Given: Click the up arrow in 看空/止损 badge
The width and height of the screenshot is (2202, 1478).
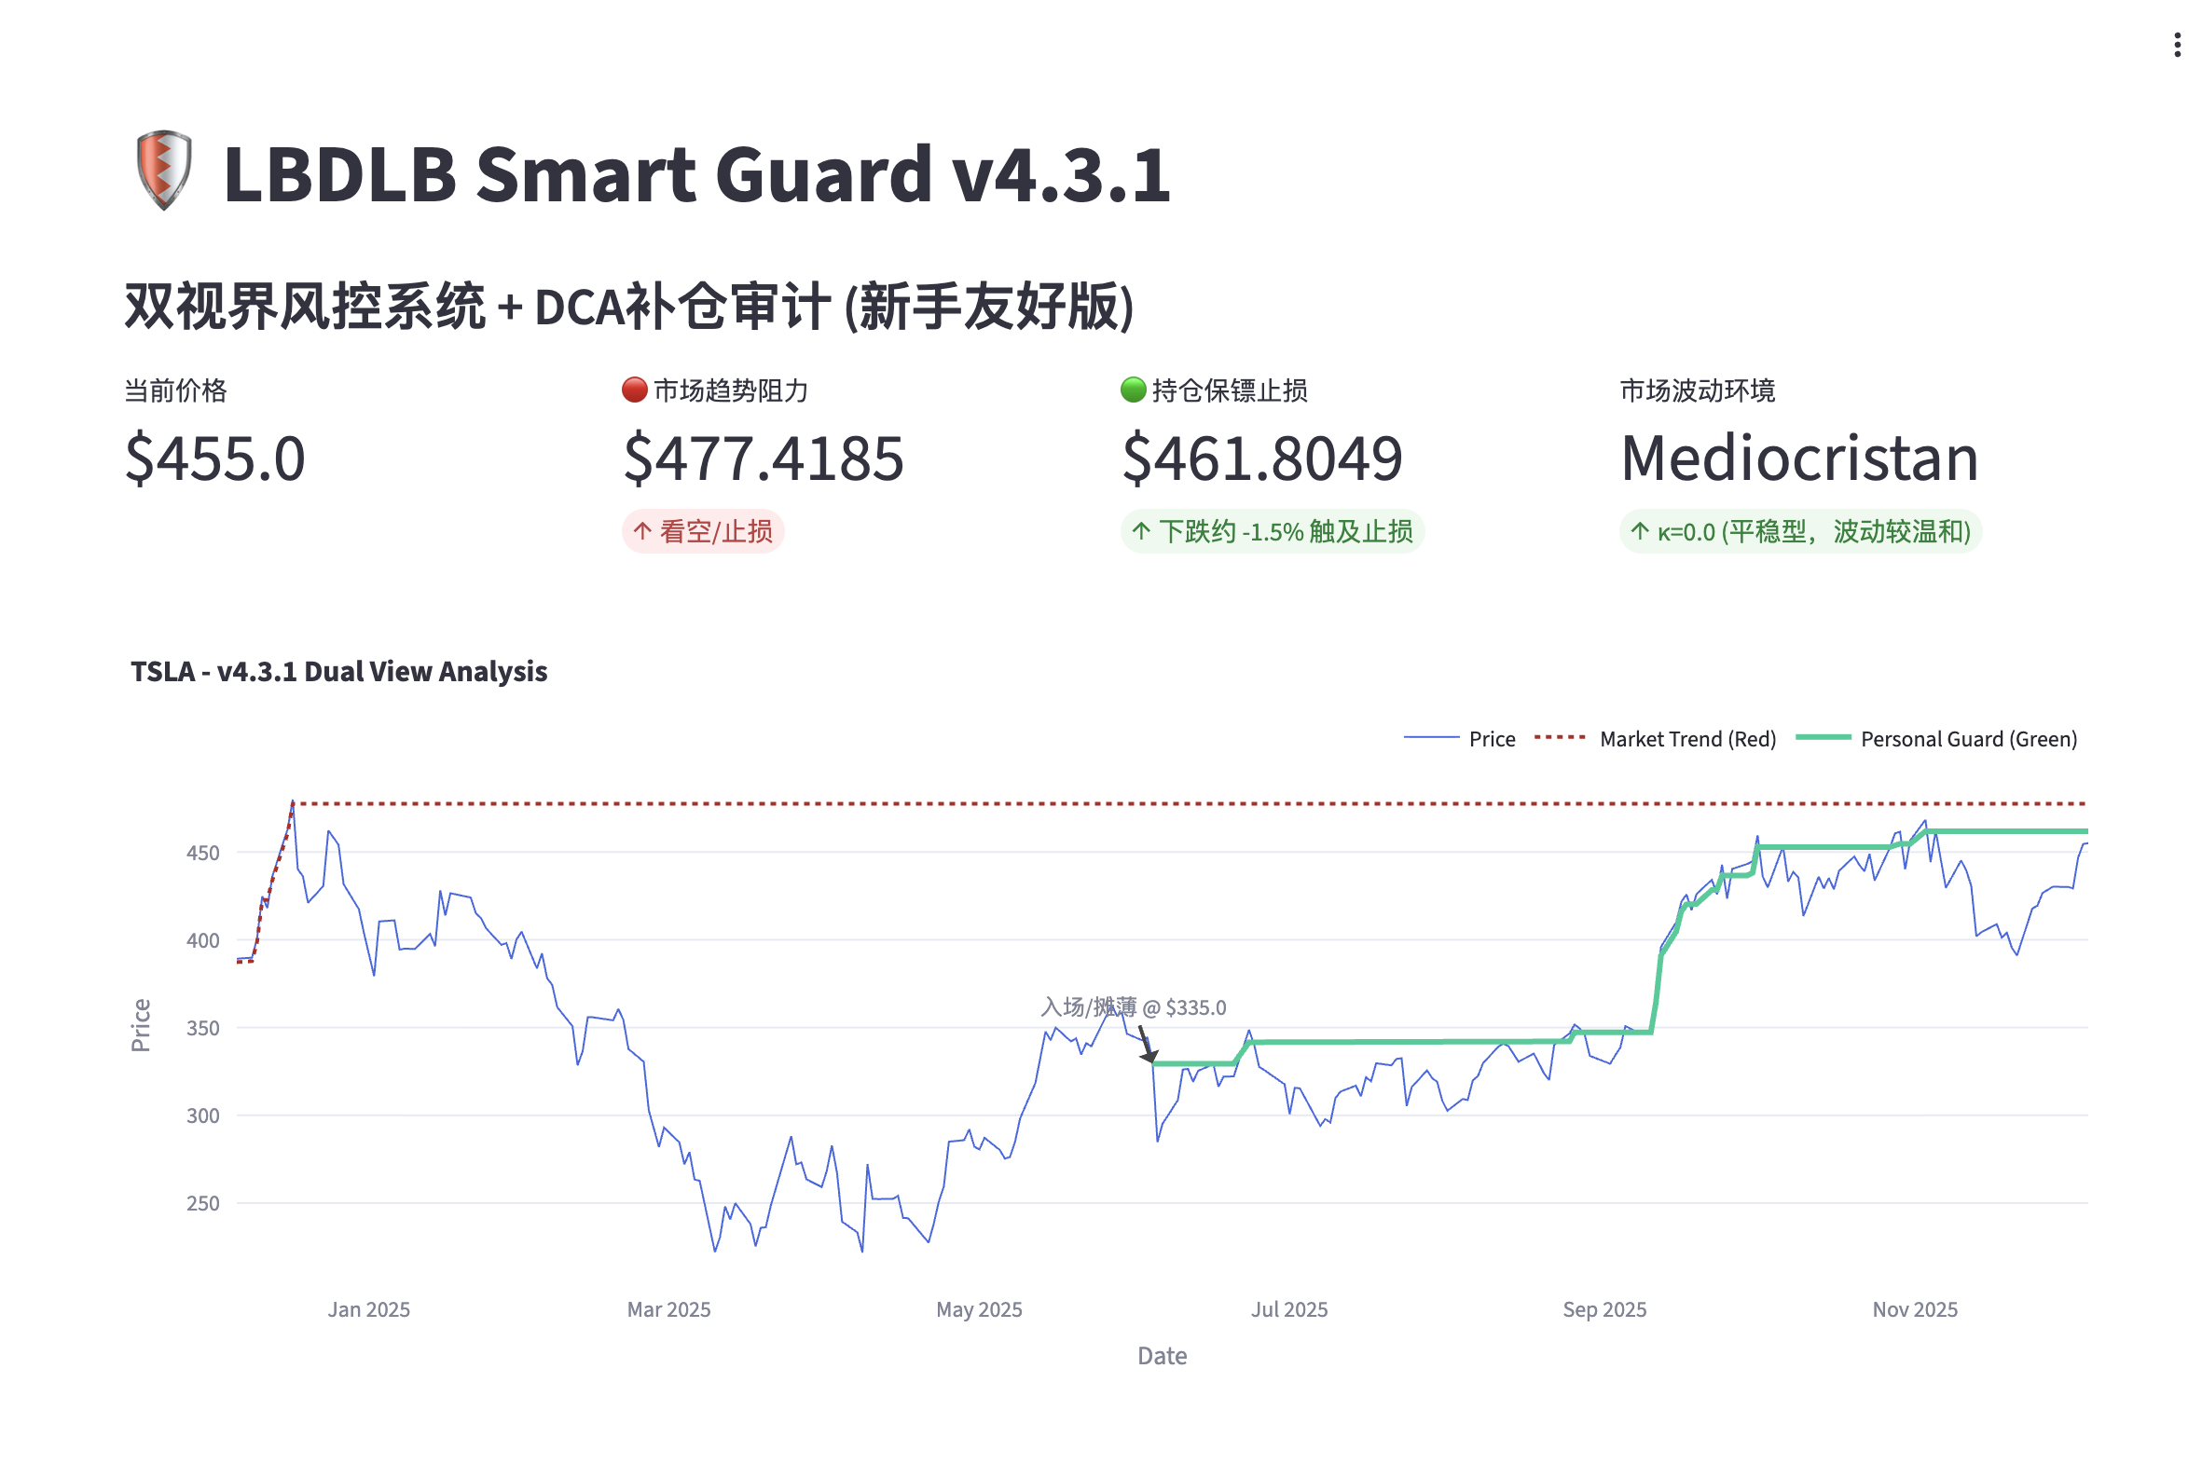Looking at the screenshot, I should pos(643,531).
